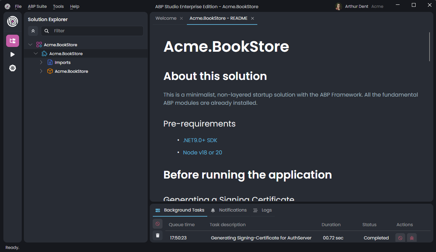Expand the orange Acme.BookStore package node
Image resolution: width=436 pixels, height=252 pixels.
[41, 71]
